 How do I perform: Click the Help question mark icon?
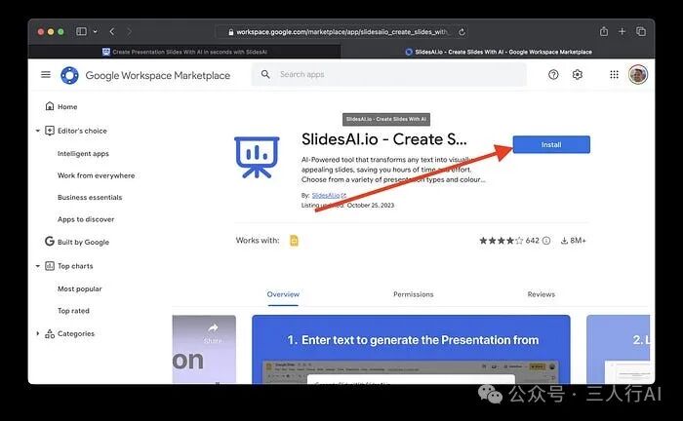pyautogui.click(x=553, y=75)
